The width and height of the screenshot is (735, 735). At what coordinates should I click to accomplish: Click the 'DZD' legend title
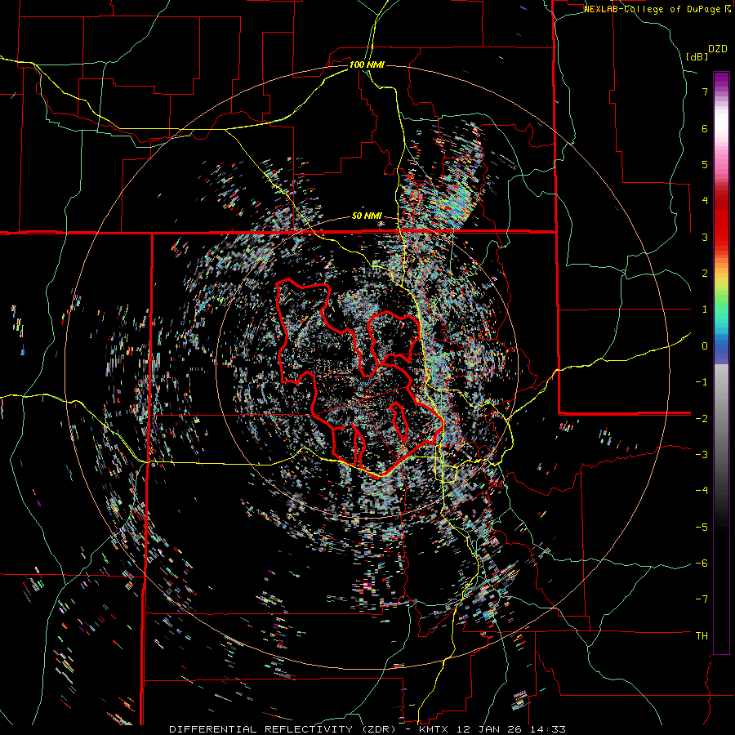(718, 49)
